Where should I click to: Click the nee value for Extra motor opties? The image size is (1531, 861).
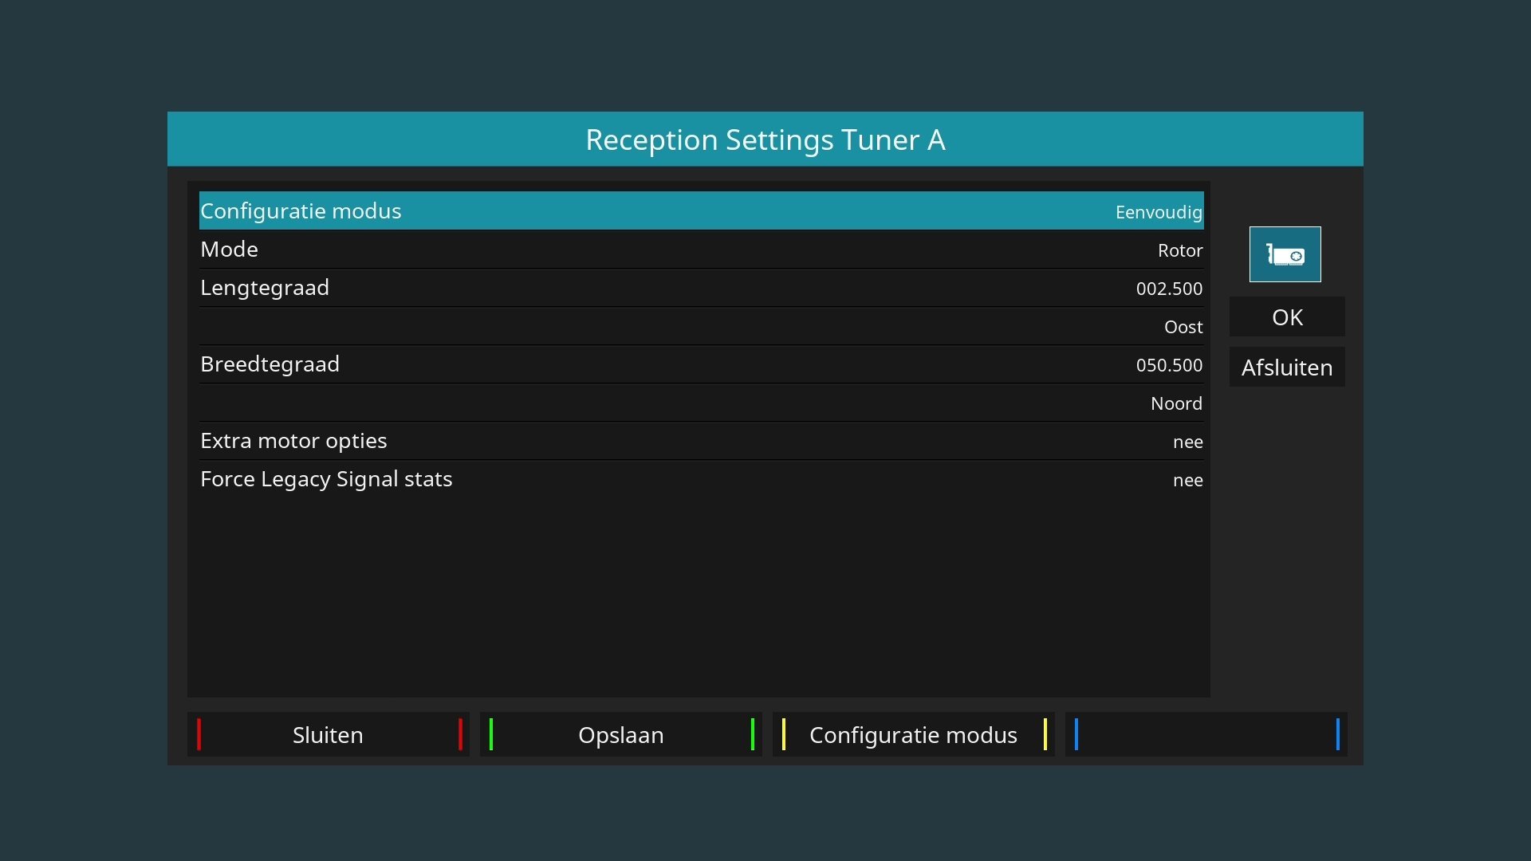1187,442
